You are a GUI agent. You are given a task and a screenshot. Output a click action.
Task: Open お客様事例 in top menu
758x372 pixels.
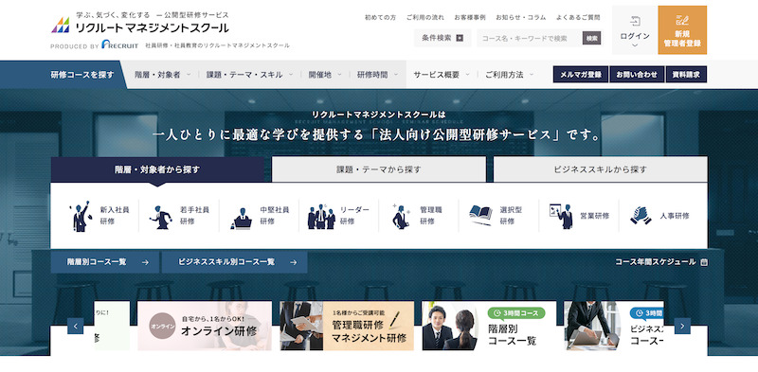click(x=469, y=17)
